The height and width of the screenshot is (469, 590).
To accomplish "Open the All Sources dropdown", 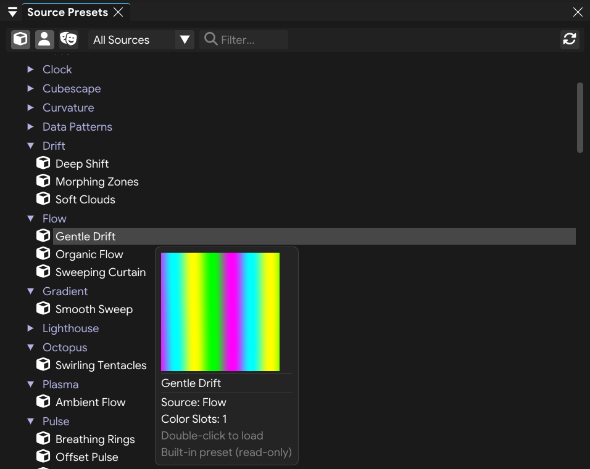I will coord(141,39).
